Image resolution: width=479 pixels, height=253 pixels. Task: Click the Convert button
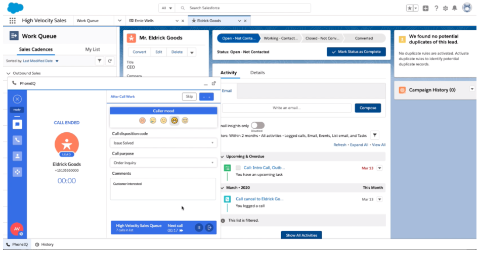(139, 52)
